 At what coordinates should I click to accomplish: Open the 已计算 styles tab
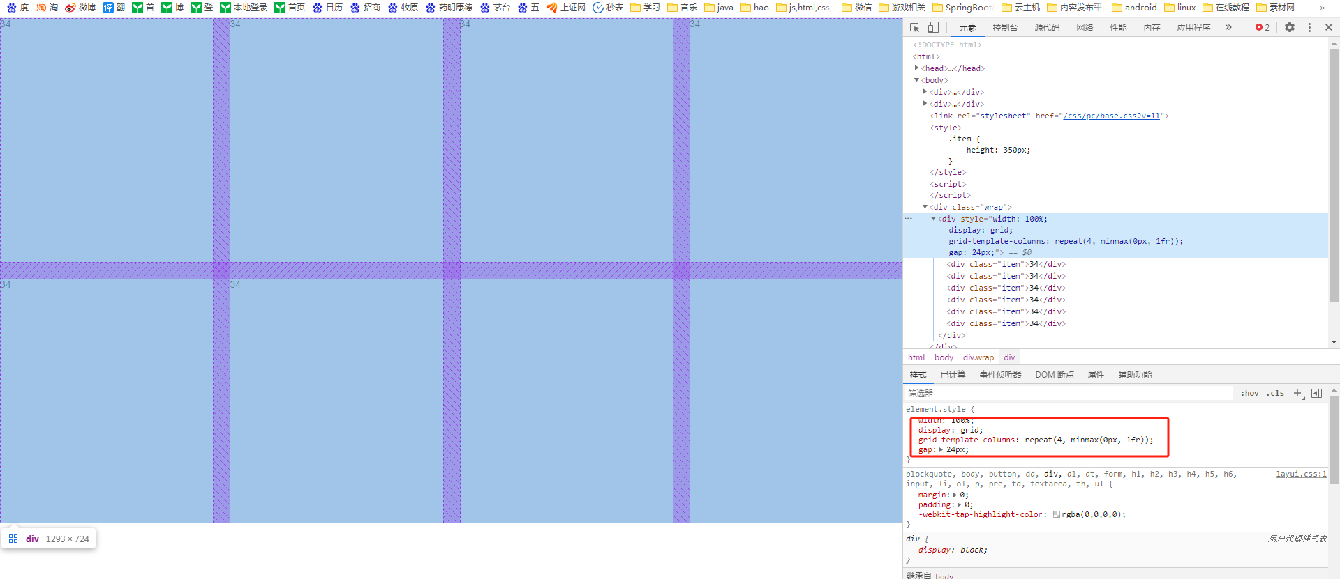(x=953, y=374)
